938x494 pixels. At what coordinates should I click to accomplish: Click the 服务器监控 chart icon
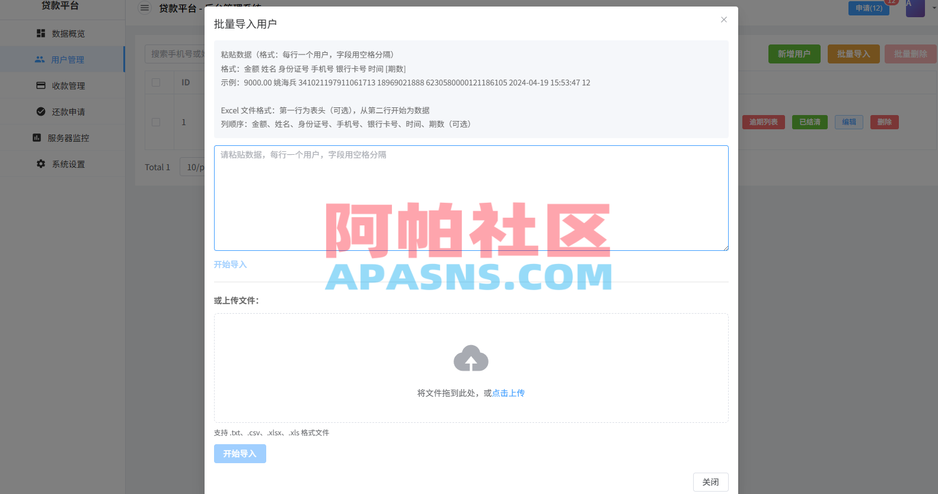(x=37, y=138)
